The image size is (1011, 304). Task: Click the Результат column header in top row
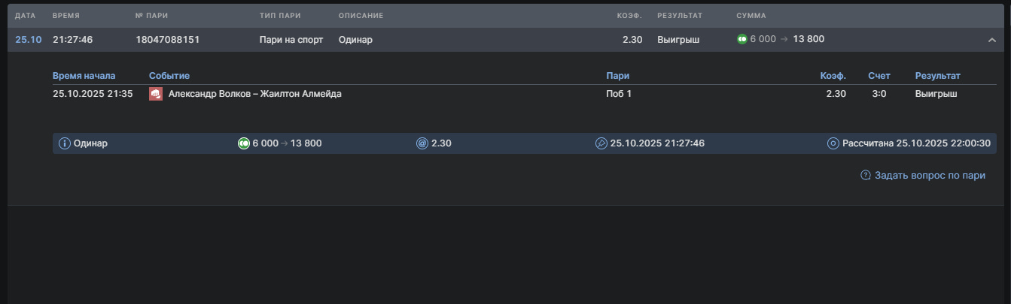[679, 16]
